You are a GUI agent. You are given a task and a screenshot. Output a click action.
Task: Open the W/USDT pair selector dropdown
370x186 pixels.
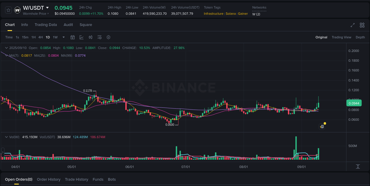pyautogui.click(x=47, y=8)
